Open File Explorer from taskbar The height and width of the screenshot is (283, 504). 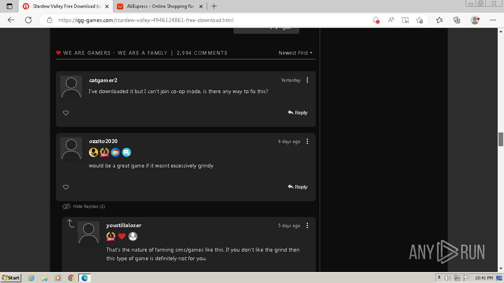[44, 278]
